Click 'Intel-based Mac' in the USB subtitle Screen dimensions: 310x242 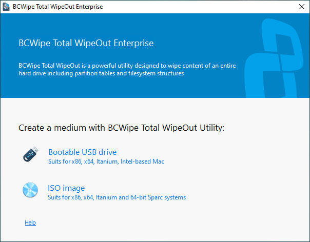point(142,162)
